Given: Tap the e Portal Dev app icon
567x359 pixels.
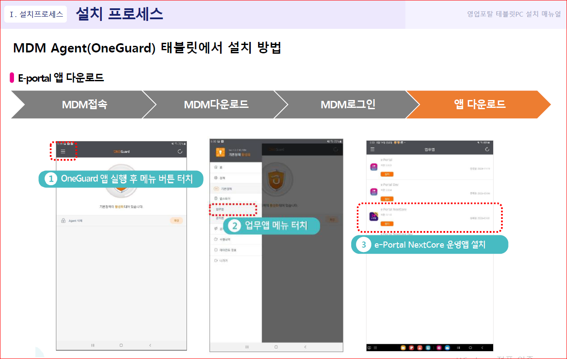Looking at the screenshot, I should pos(374,192).
